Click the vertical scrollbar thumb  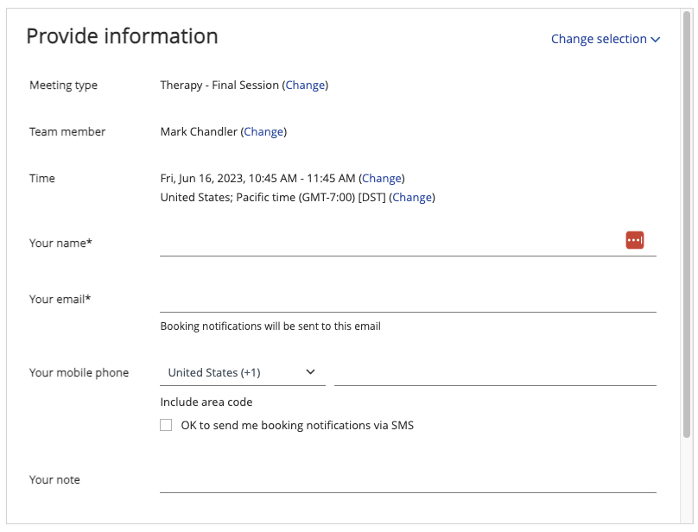688,225
